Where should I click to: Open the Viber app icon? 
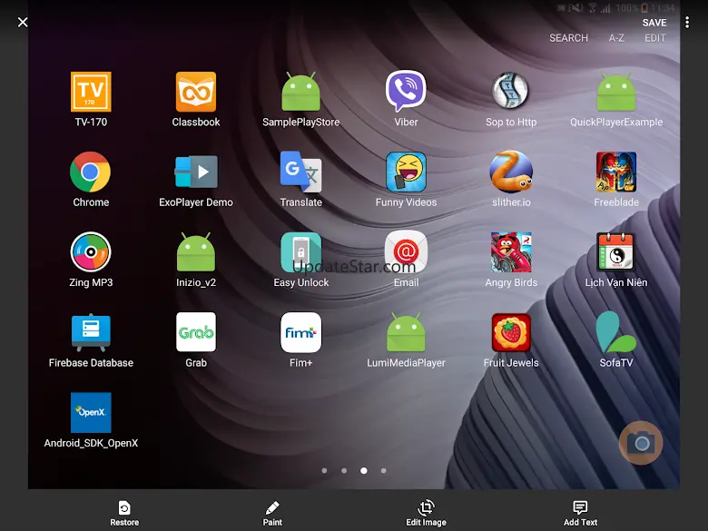[x=406, y=92]
